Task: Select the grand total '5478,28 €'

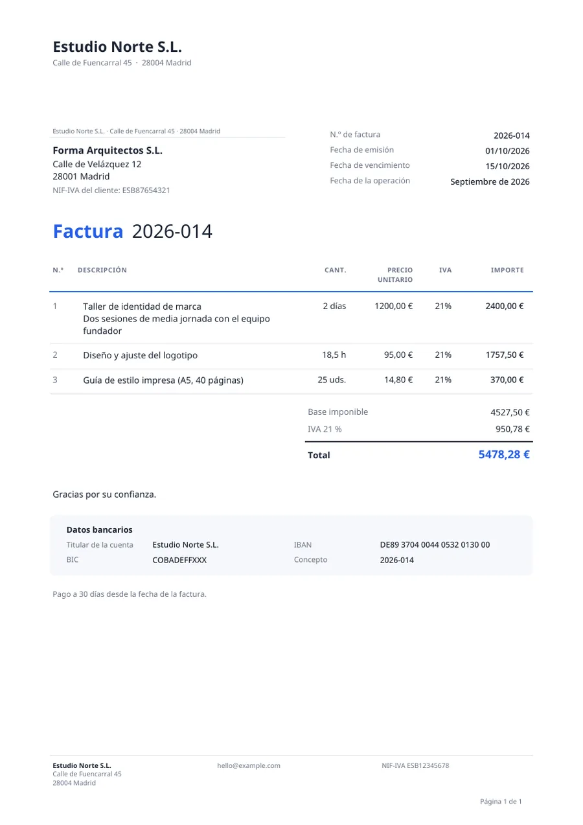Action: tap(504, 454)
